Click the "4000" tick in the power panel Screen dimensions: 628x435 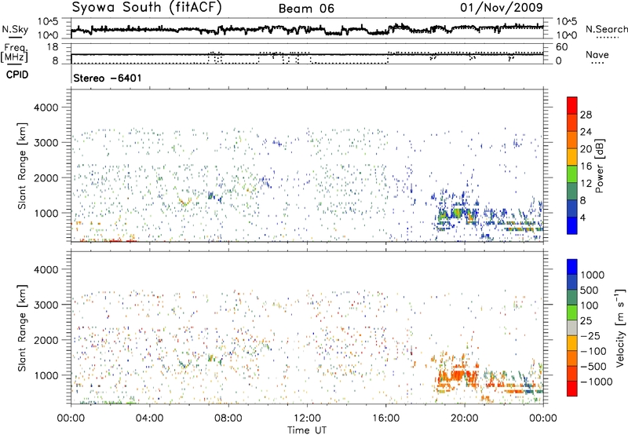point(46,108)
